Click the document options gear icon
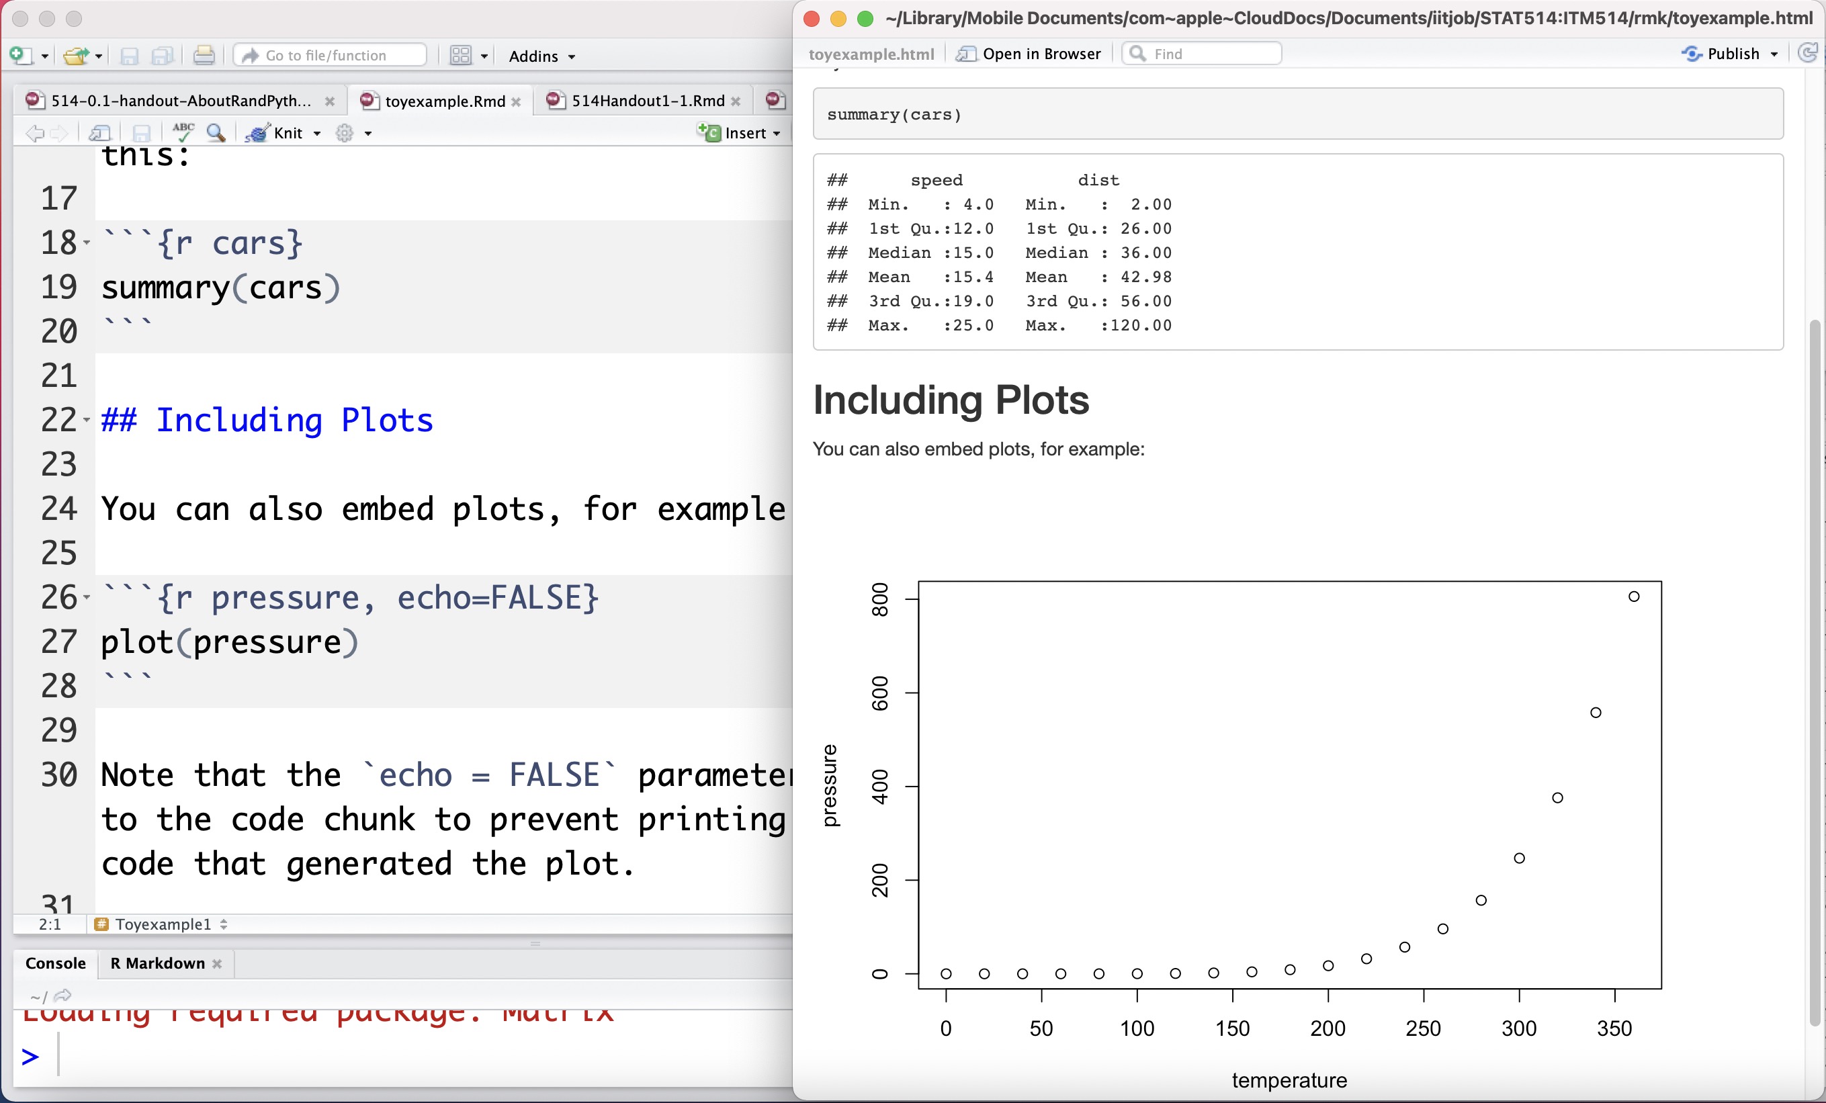The width and height of the screenshot is (1826, 1103). pyautogui.click(x=345, y=133)
